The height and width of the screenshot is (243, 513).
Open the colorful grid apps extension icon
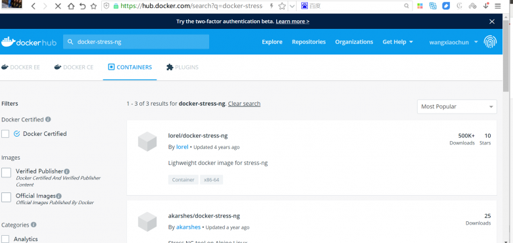click(x=420, y=6)
